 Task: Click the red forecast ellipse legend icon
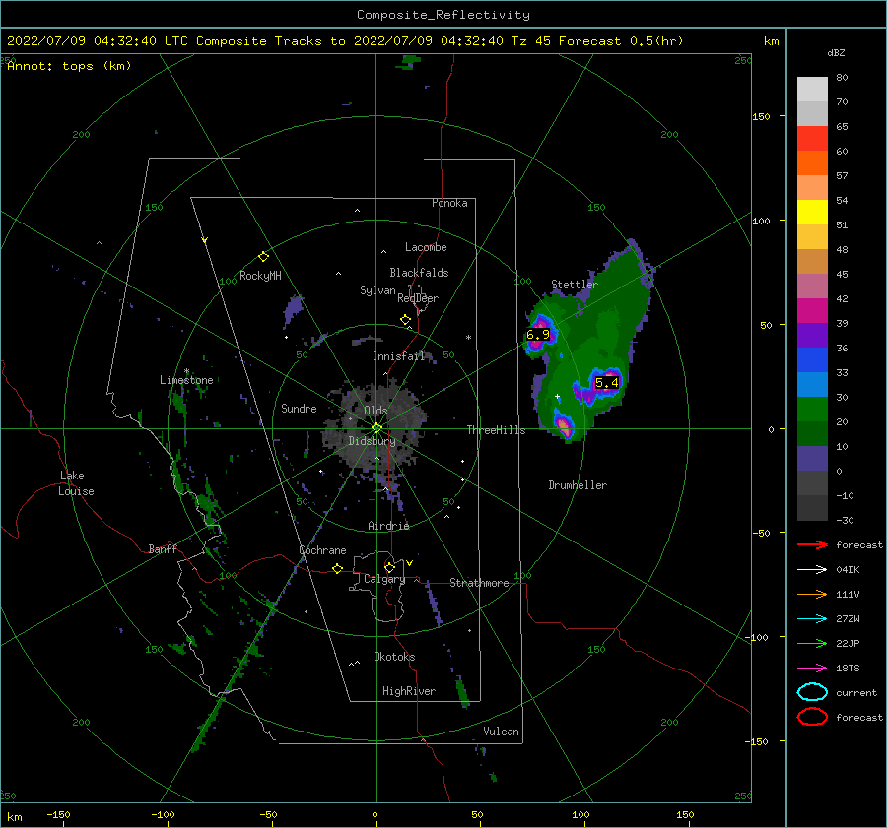click(812, 717)
